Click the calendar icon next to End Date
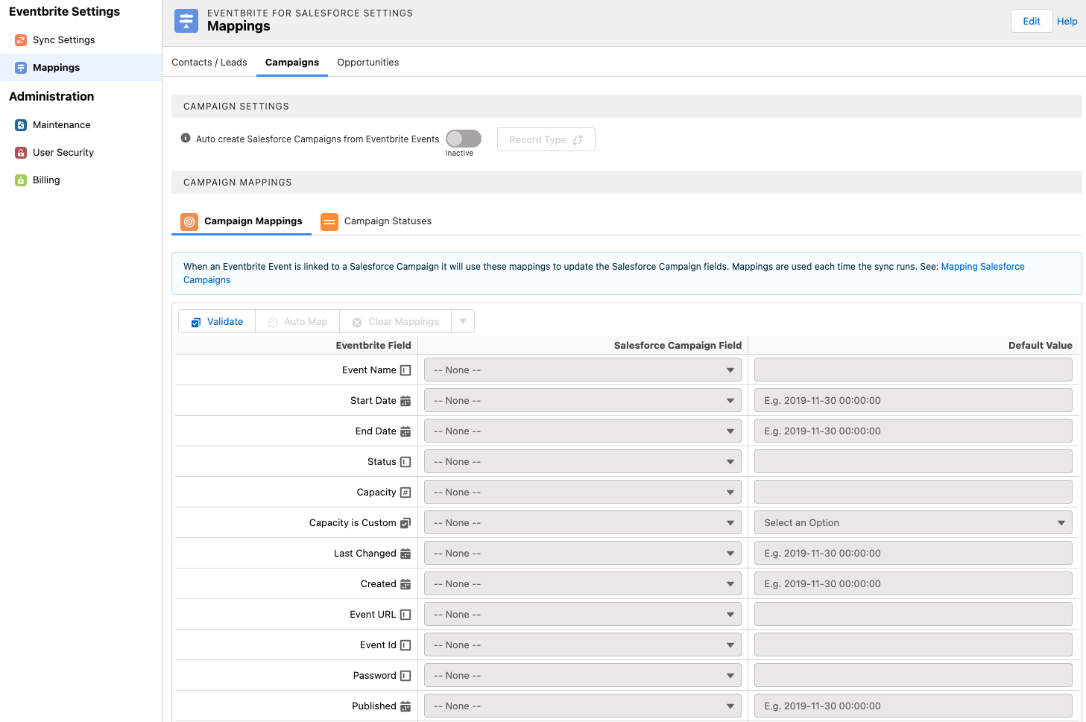 point(405,431)
